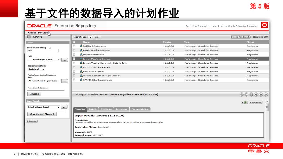The height and width of the screenshot is (159, 283).
Task: Switch to the Taxonomy tab
Action: tap(122, 109)
